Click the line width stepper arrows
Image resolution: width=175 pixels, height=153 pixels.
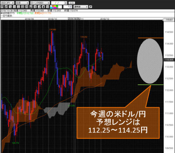[x=71, y=7]
